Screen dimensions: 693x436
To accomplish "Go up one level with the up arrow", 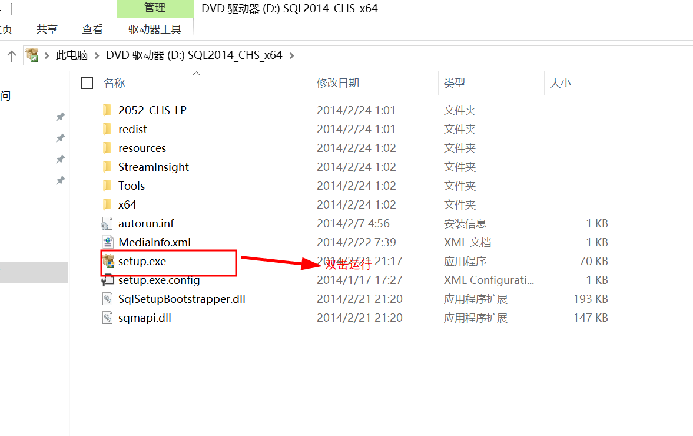I will pyautogui.click(x=12, y=56).
